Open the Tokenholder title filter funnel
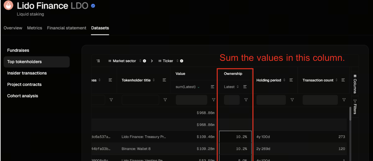Image resolution: width=373 pixels, height=161 pixels. coord(165,100)
